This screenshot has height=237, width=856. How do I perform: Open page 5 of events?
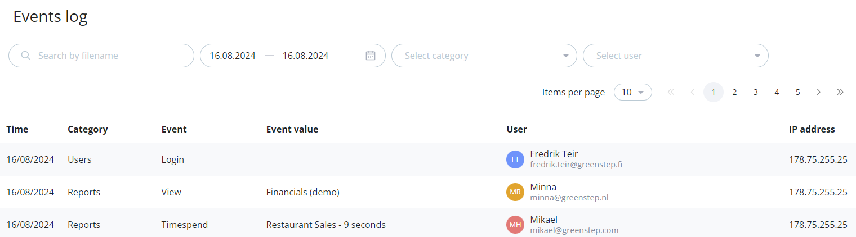click(797, 92)
